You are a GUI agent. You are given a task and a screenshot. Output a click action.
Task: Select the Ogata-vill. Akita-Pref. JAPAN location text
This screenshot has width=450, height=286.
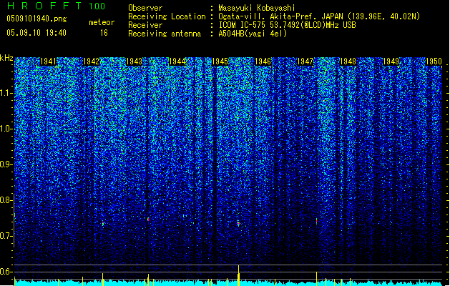coord(319,16)
